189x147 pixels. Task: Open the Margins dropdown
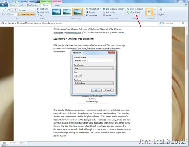click(161, 12)
